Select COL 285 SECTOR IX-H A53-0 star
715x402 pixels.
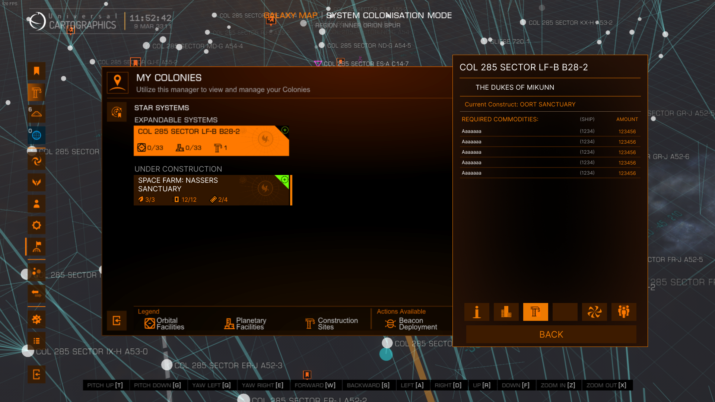point(28,351)
